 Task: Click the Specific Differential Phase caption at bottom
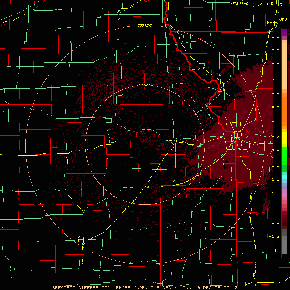click(145, 288)
